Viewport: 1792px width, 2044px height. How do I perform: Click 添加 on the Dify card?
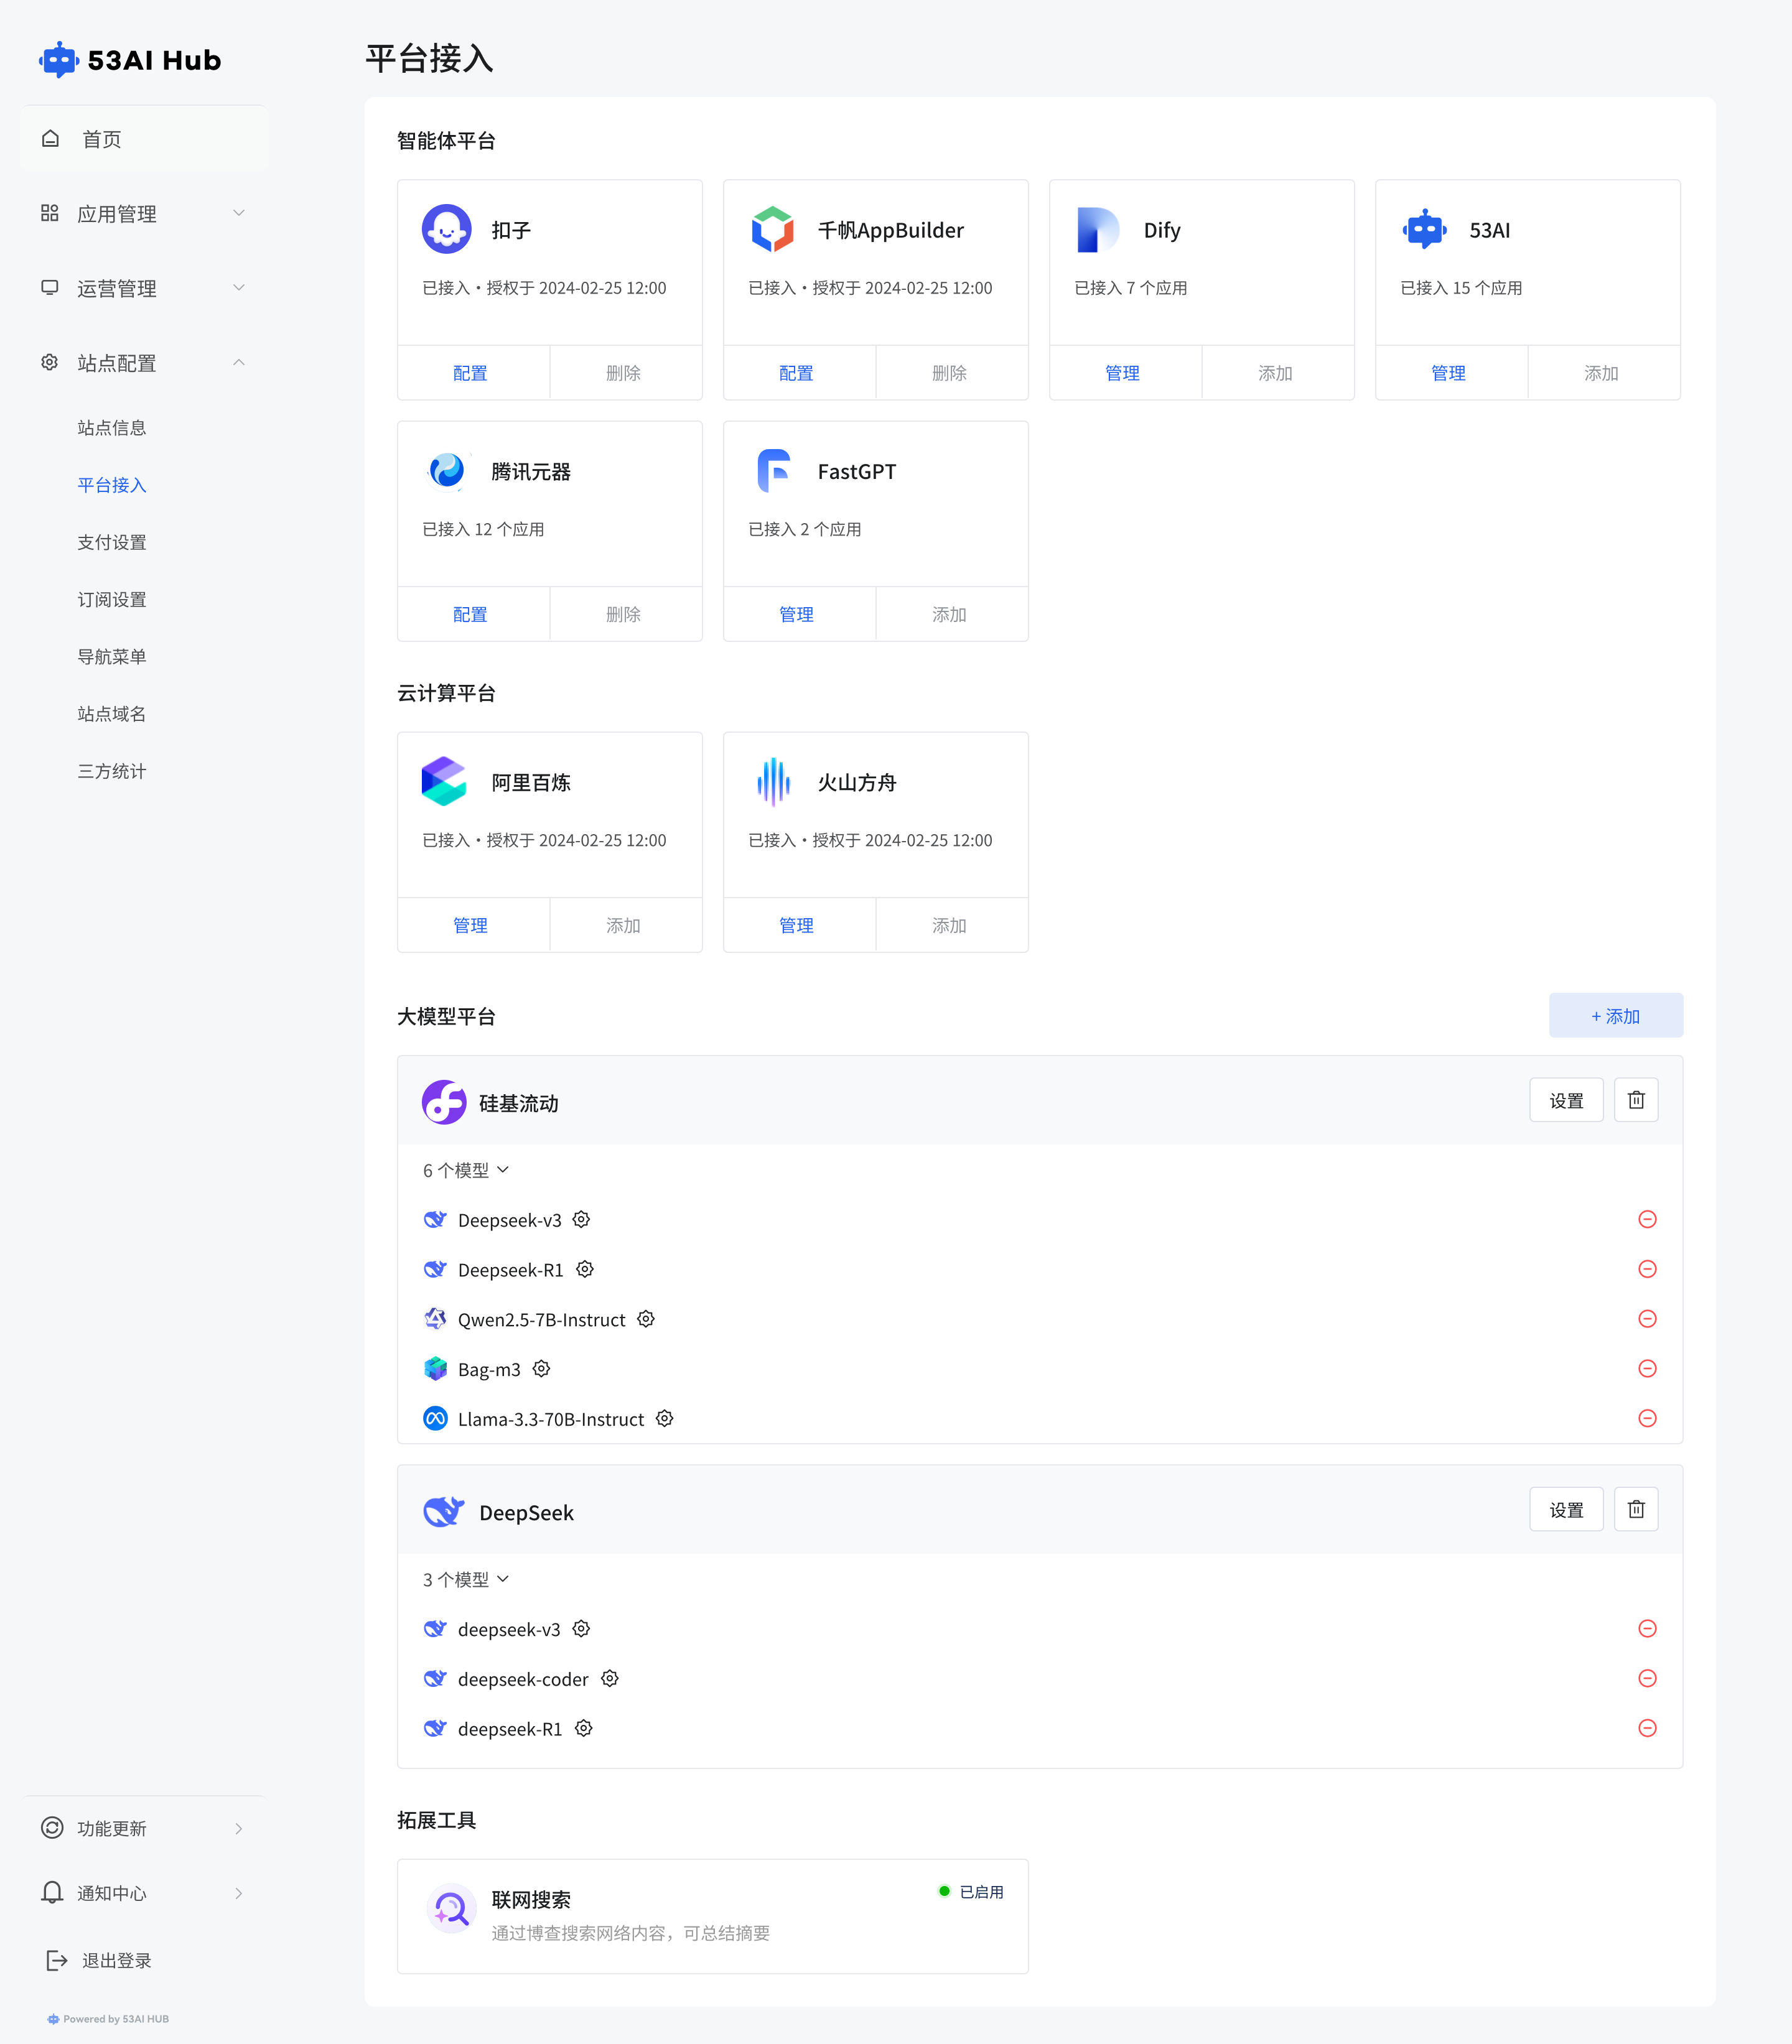pos(1276,373)
